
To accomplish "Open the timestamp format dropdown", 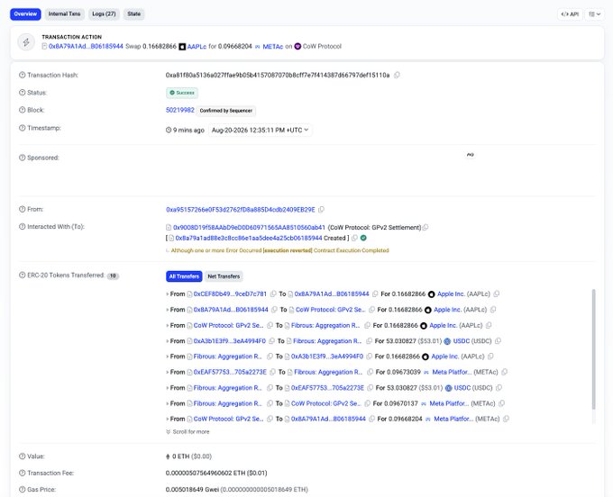I will click(x=260, y=130).
